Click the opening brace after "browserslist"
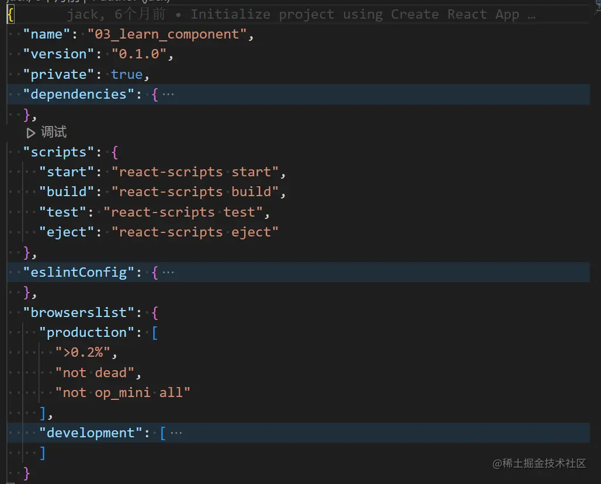The image size is (601, 484). click(x=155, y=313)
